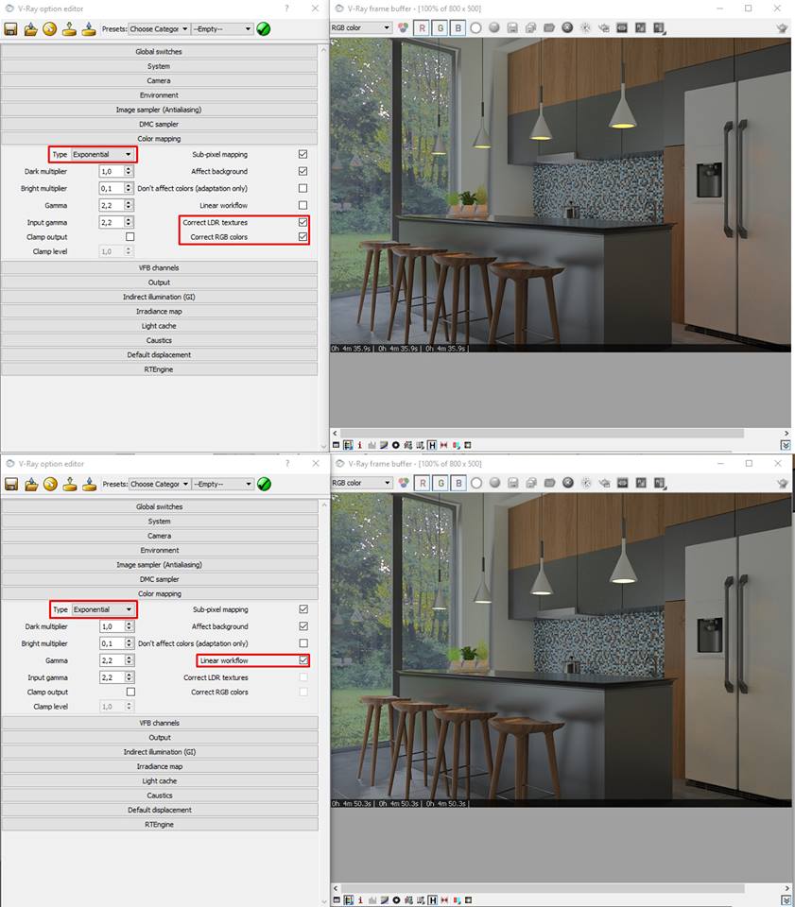Open the pixel information tool on the bottom toolbar

coord(359,445)
